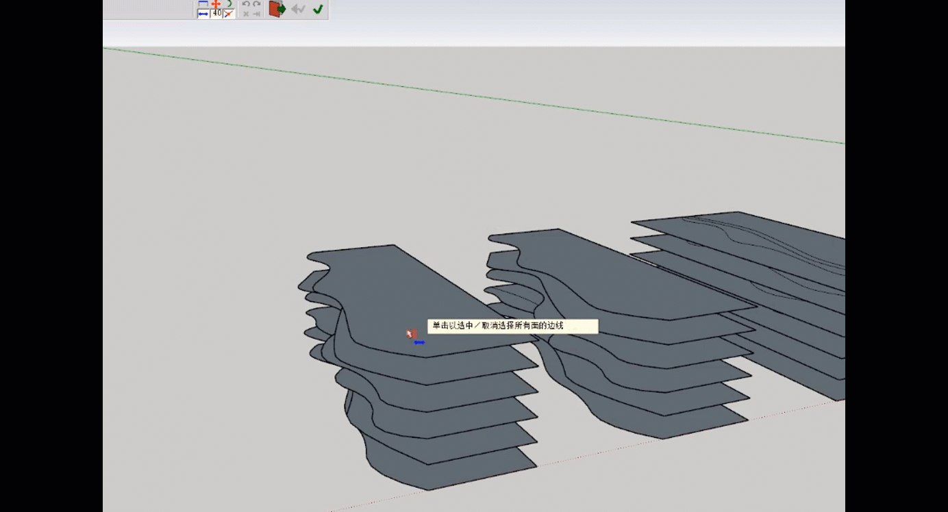
Task: Select the red four-way cross arrows icon
Action: [216, 4]
